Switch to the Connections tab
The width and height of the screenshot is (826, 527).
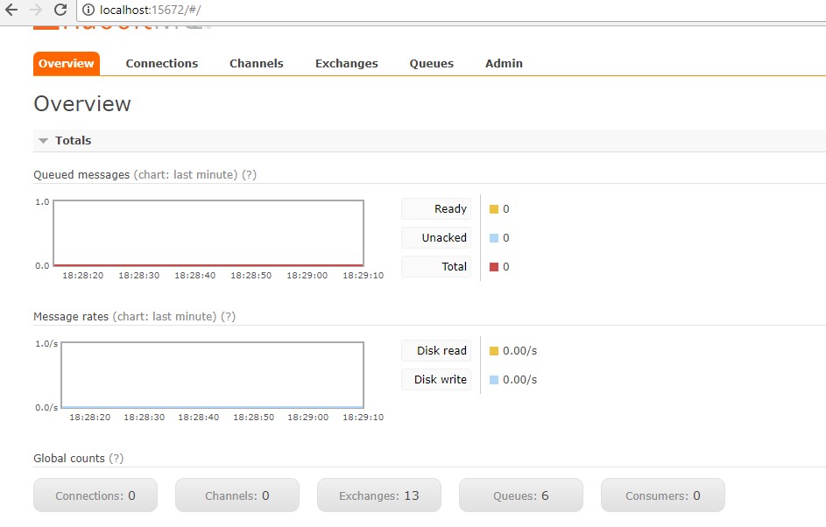pyautogui.click(x=162, y=64)
